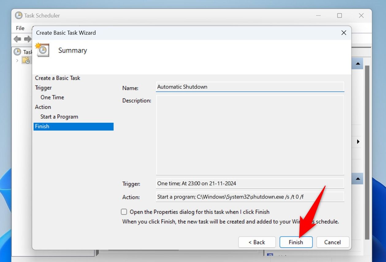Select the Trigger step in wizard sidebar
386x262 pixels.
click(43, 88)
